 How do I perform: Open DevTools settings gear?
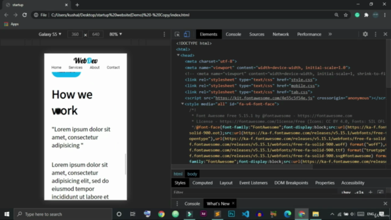point(365,34)
